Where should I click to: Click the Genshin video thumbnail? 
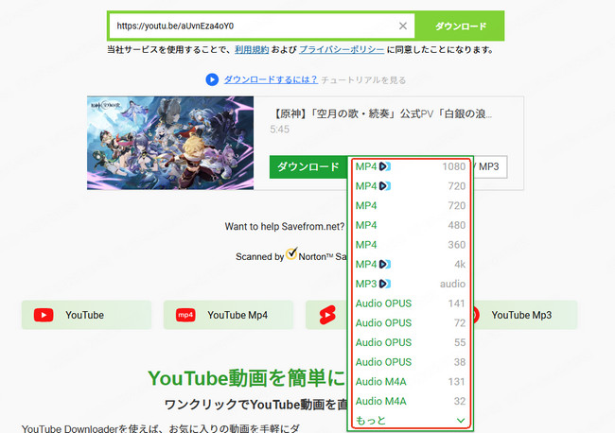click(170, 143)
